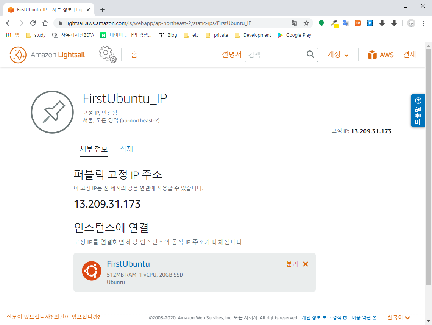Click the 질문이 있으십니까? feedback link
The height and width of the screenshot is (325, 432).
click(53, 317)
